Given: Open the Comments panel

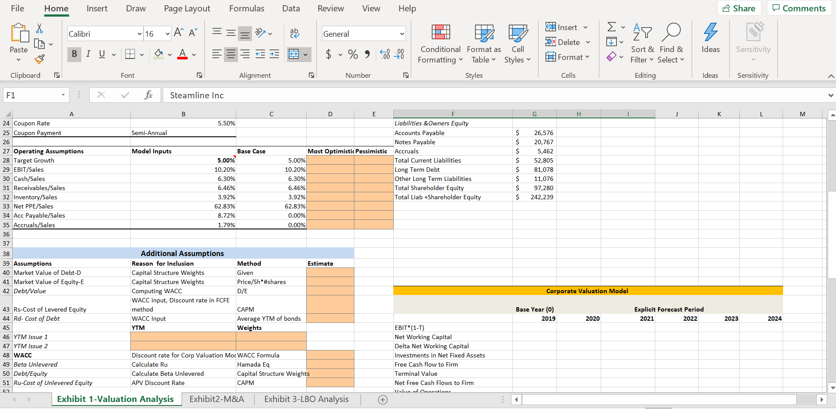Looking at the screenshot, I should 798,8.
